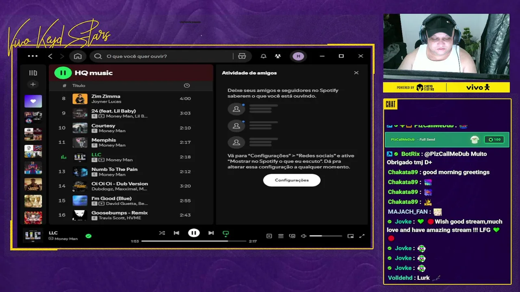Open the Browse icon in search bar
520x292 pixels.
242,56
